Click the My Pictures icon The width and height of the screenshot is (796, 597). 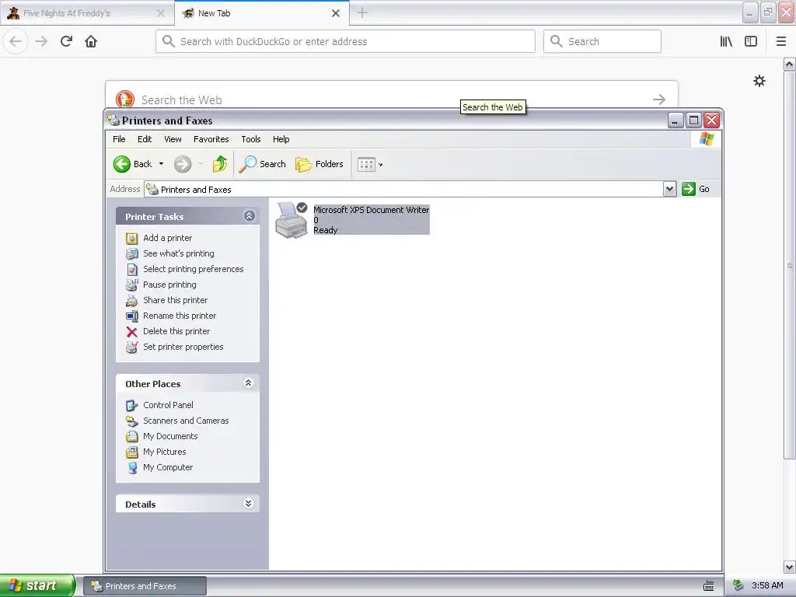(x=132, y=452)
